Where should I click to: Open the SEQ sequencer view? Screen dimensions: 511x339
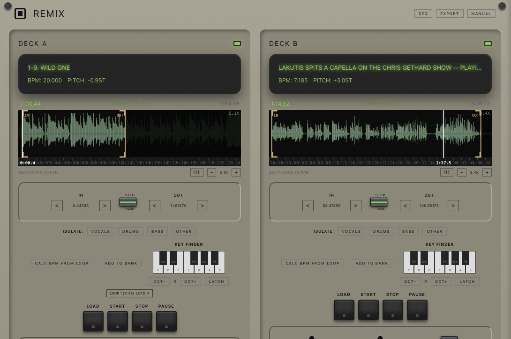423,14
